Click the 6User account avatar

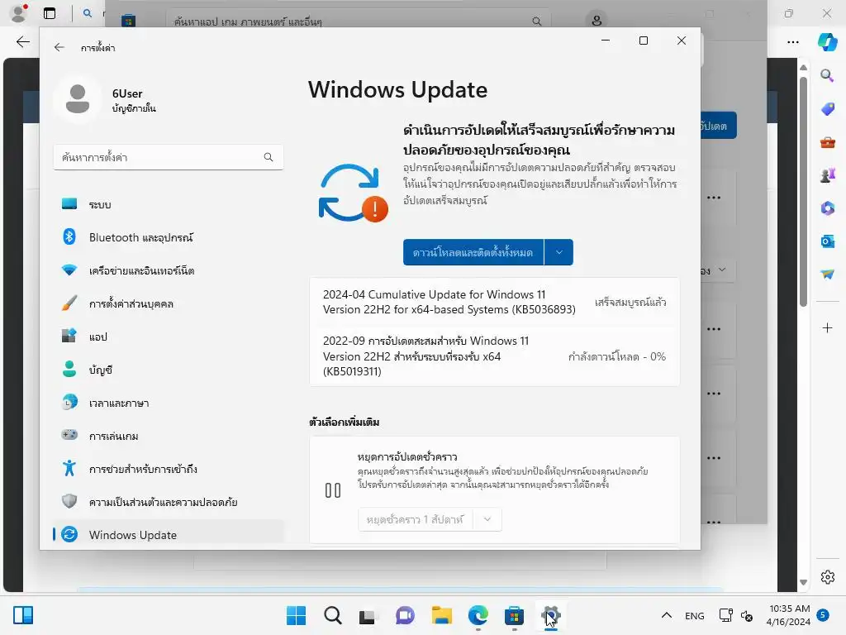tap(78, 99)
